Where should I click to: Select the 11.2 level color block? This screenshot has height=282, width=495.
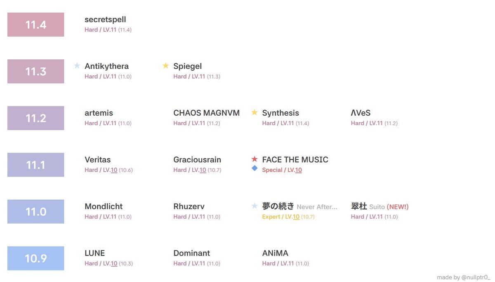(x=35, y=118)
